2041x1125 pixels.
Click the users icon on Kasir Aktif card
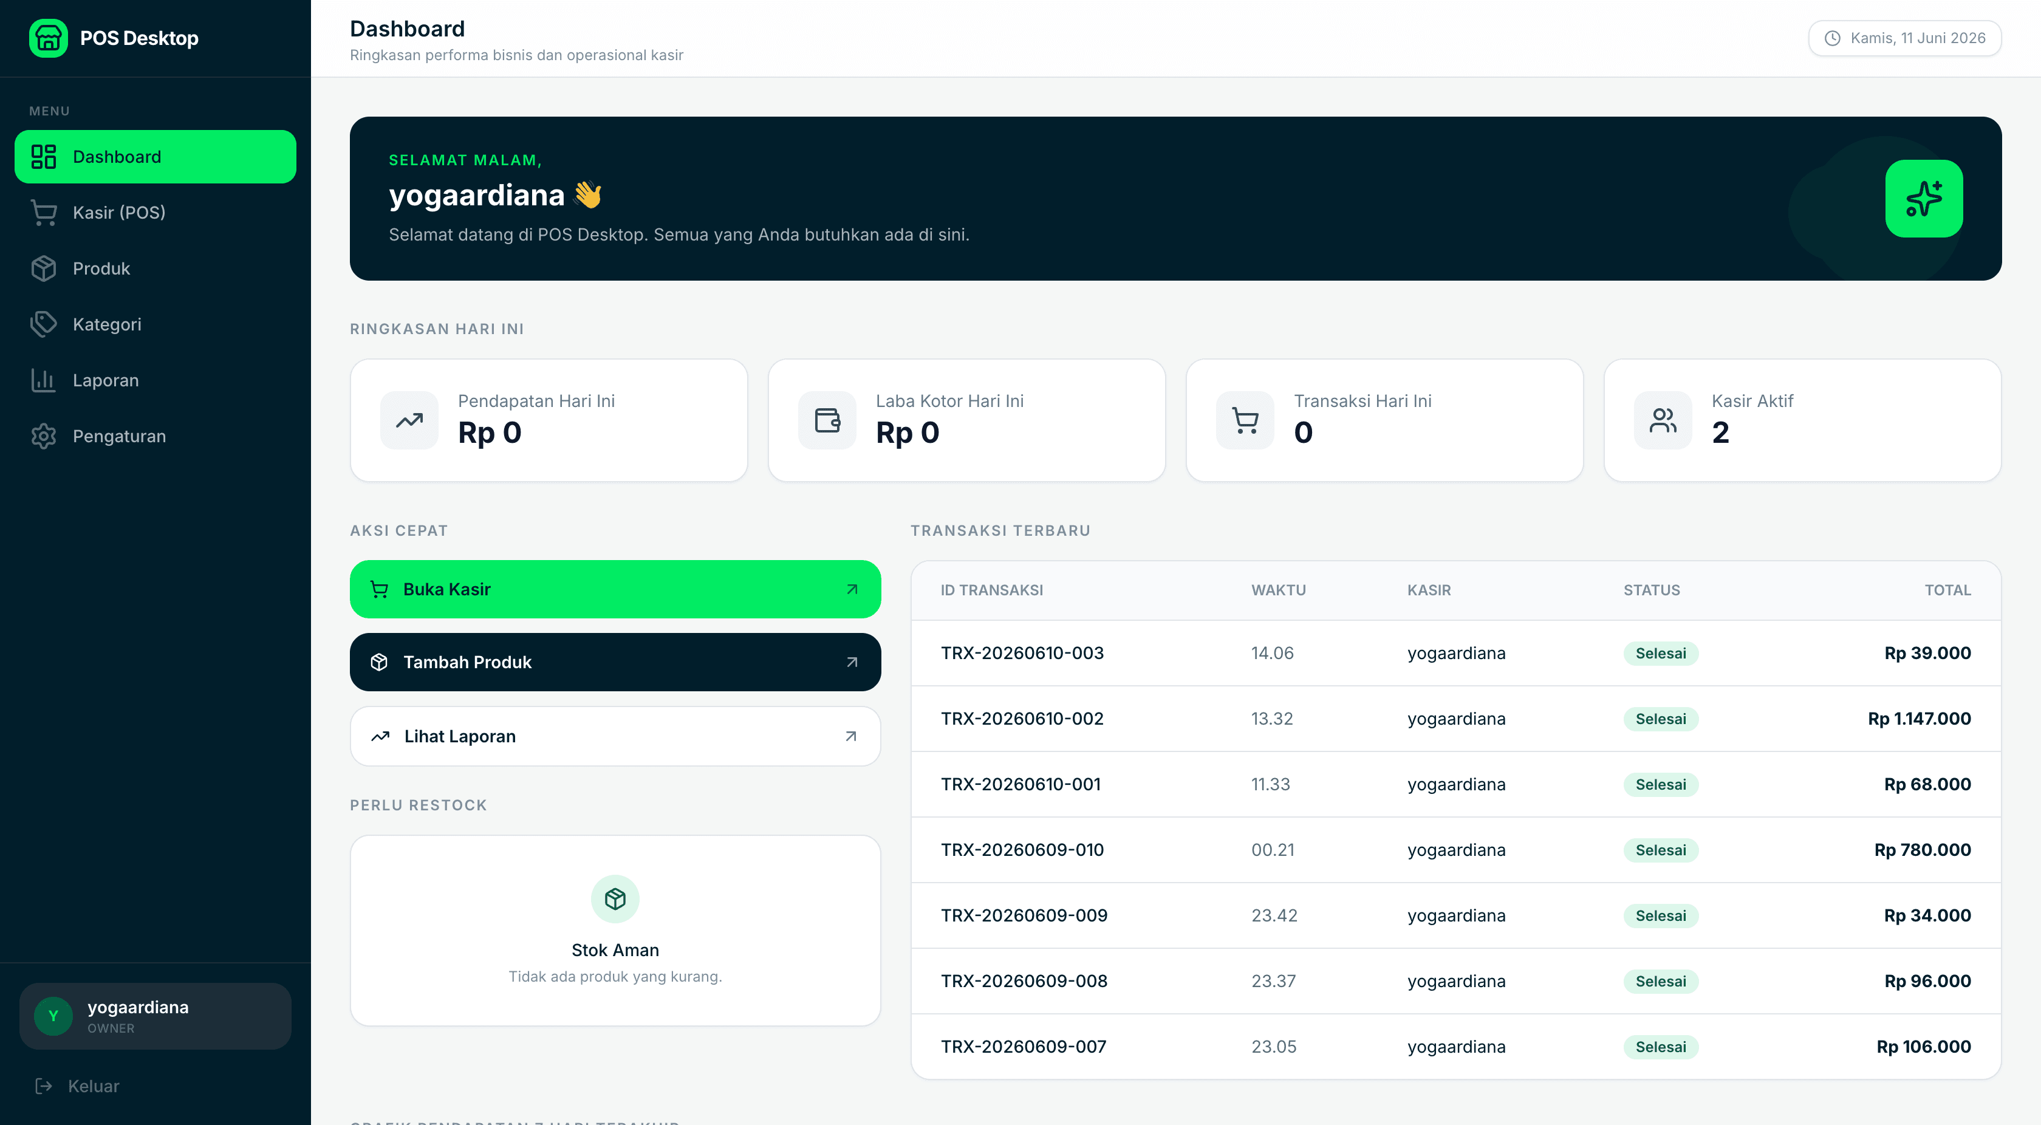coord(1663,420)
